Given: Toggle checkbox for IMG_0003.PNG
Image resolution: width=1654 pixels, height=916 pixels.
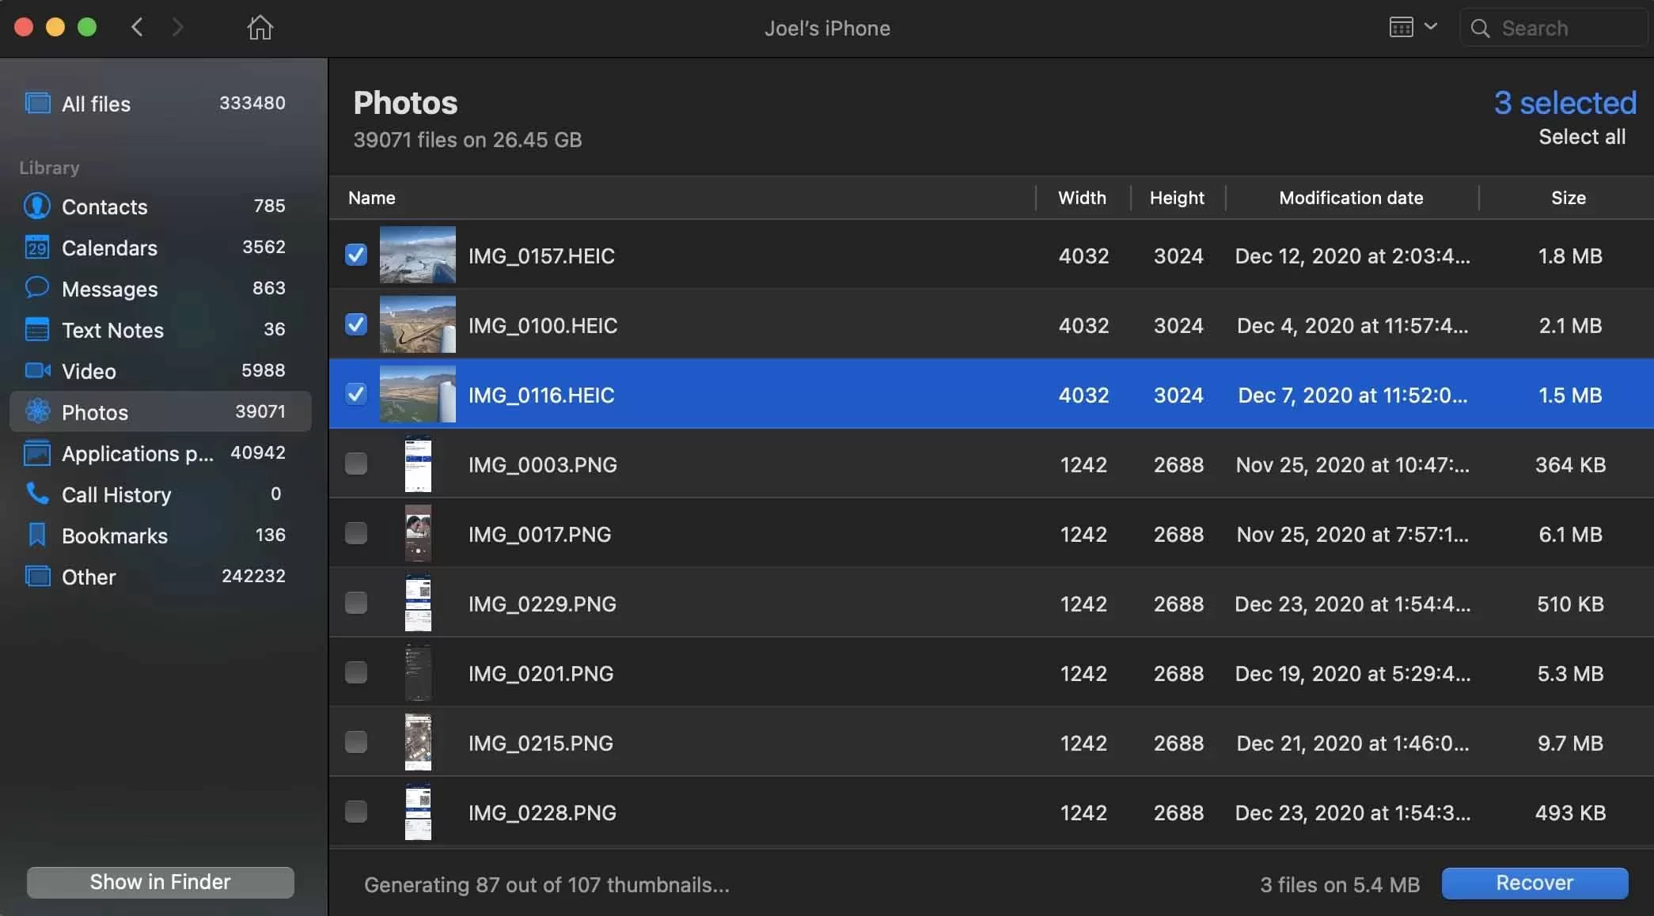Looking at the screenshot, I should (357, 464).
